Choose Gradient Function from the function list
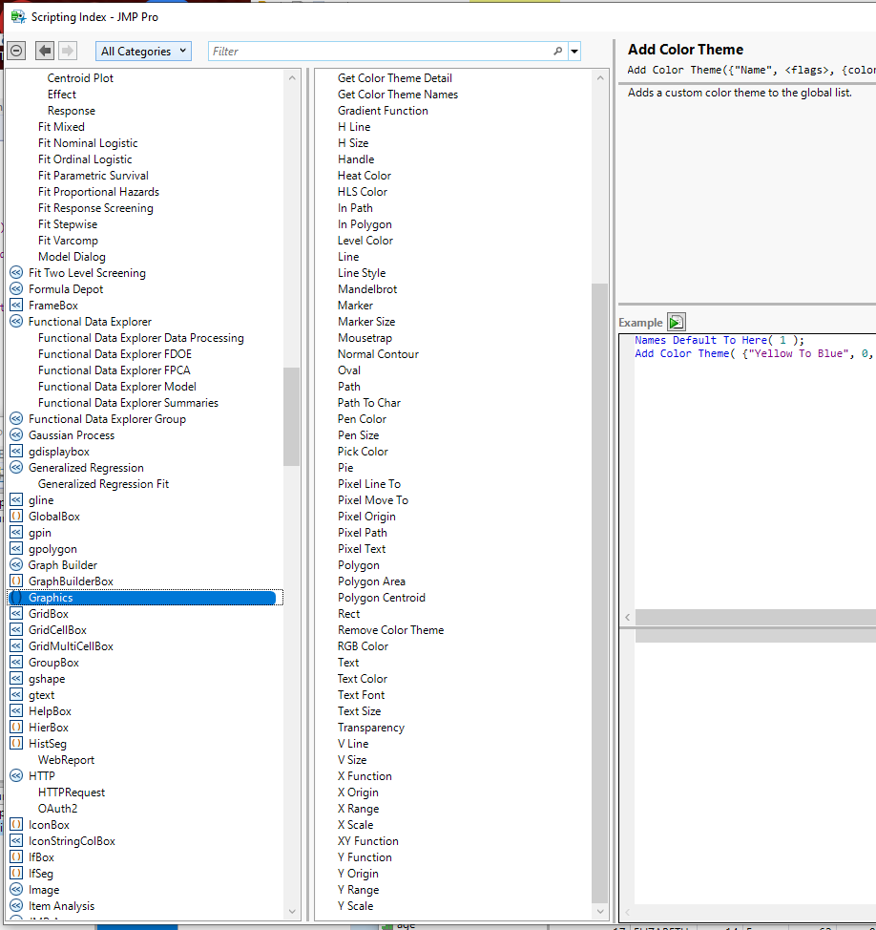The image size is (876, 930). point(383,111)
